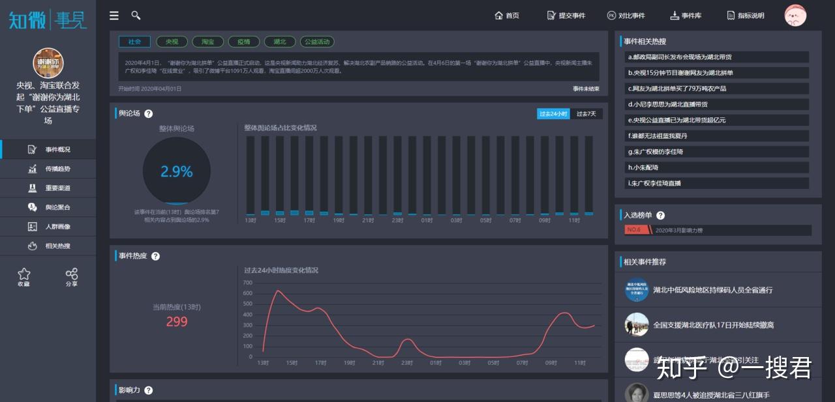Open hot search b.央视15分钟节目谢谢网友为湖北拼单
The width and height of the screenshot is (835, 402).
click(717, 73)
